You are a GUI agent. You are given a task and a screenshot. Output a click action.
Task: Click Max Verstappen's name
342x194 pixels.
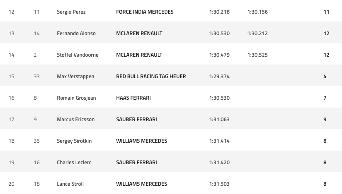[75, 77]
